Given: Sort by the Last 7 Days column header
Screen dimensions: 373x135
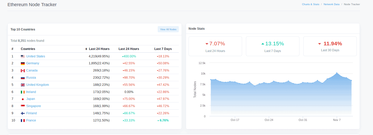Looking at the screenshot, I should [x=163, y=49].
